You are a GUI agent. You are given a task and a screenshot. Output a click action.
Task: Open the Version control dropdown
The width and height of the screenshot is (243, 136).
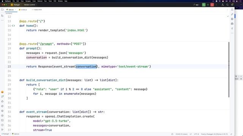pos(30,5)
